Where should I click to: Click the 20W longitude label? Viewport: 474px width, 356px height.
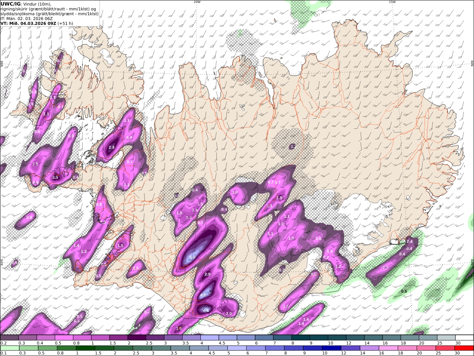[197, 2]
